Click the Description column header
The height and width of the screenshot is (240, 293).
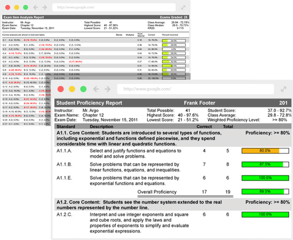pos(102,127)
